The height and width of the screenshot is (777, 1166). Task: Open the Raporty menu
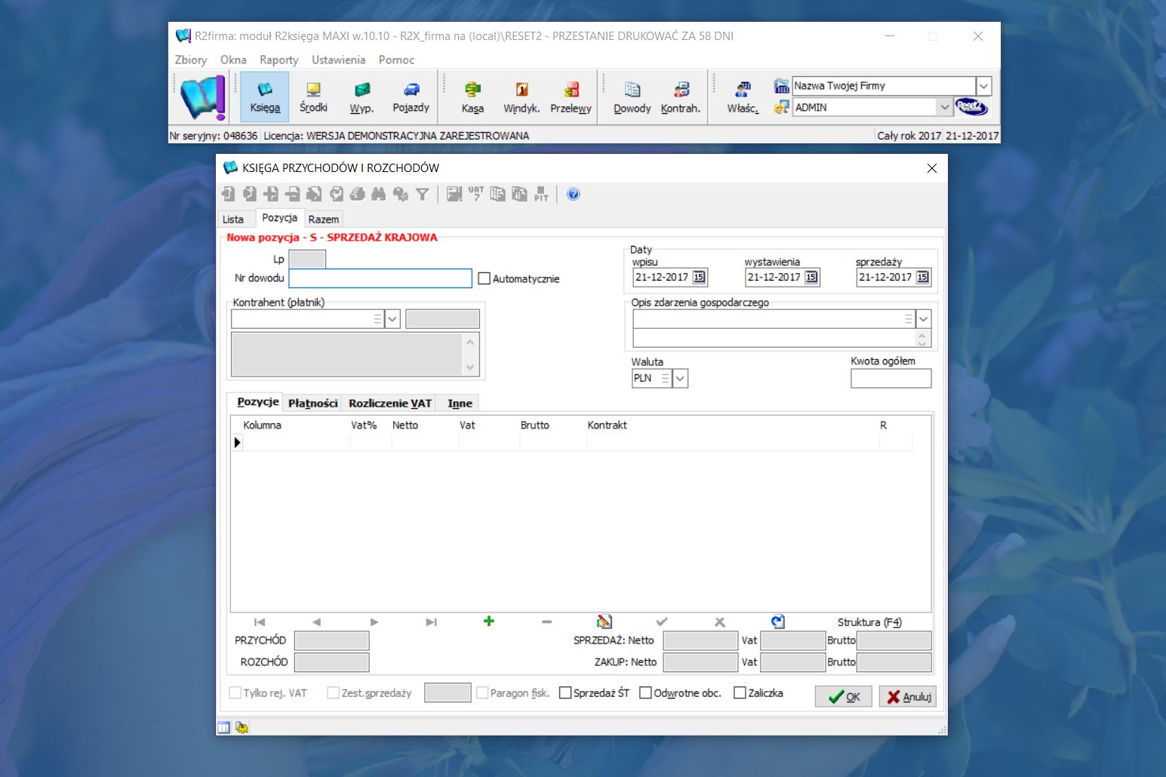278,60
